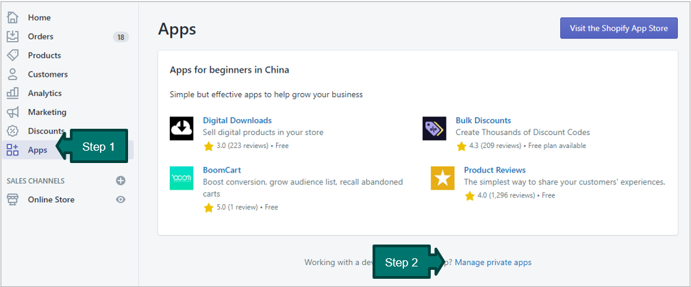Click the Home house icon in sidebar
Image resolution: width=691 pixels, height=287 pixels.
click(x=13, y=17)
